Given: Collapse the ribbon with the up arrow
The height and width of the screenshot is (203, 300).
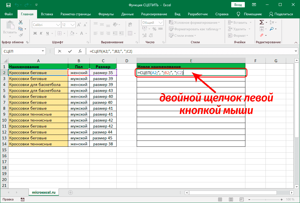Looking at the screenshot, I should 296,42.
